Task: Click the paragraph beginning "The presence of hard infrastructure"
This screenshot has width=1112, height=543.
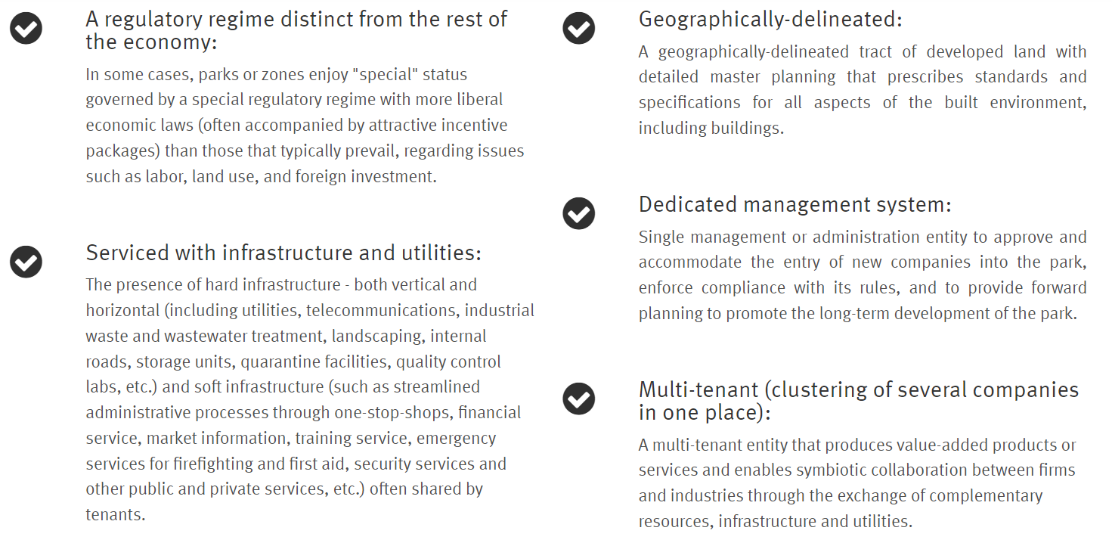Action: [310, 399]
